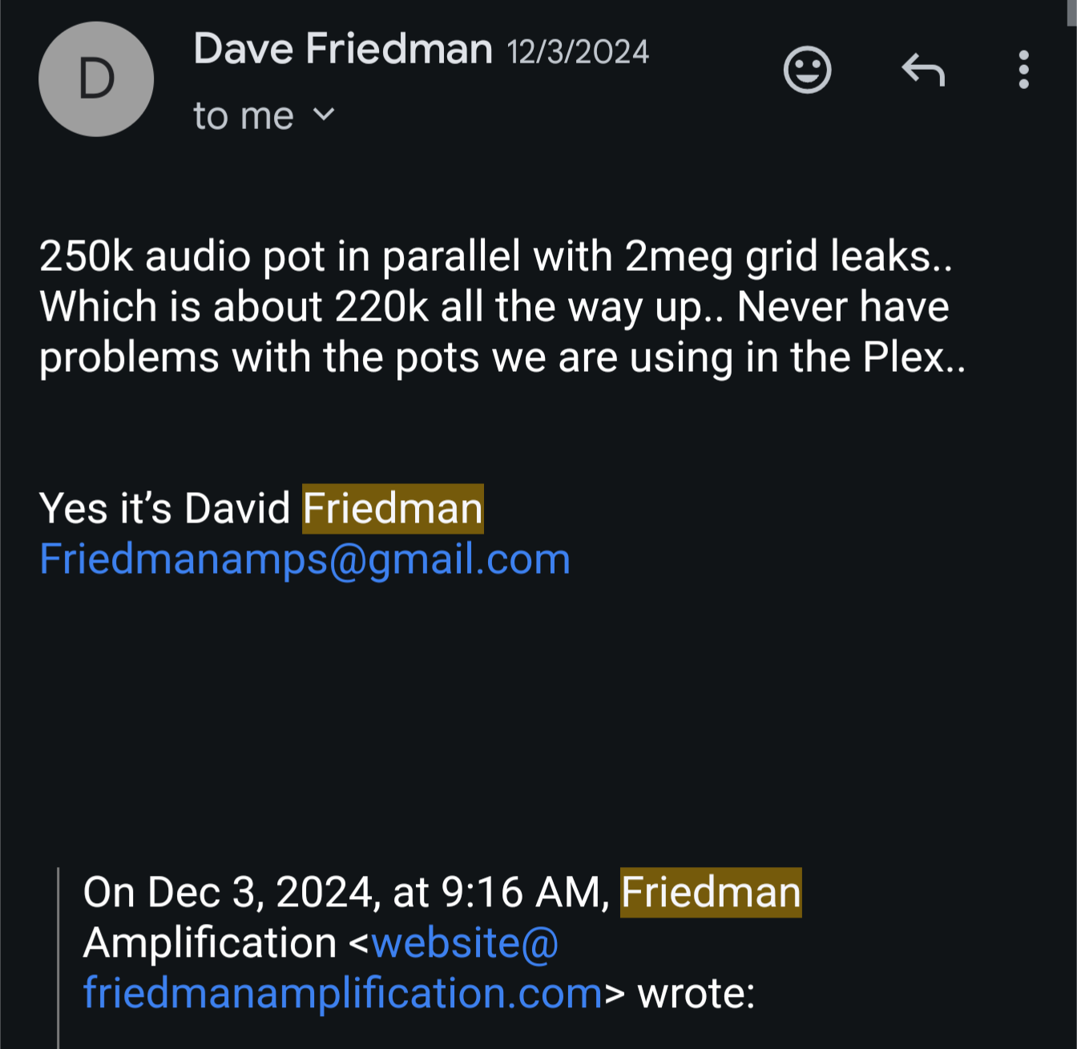
Task: Click highlighted 'Friedman' after 'Yes it's David'
Action: tap(393, 509)
